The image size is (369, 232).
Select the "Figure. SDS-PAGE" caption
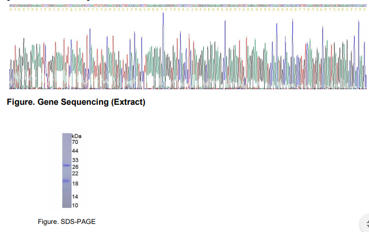67,222
